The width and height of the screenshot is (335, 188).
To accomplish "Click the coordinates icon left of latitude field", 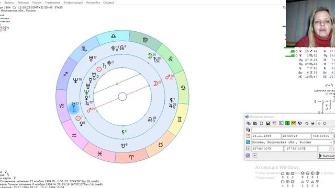I will (x=248, y=148).
